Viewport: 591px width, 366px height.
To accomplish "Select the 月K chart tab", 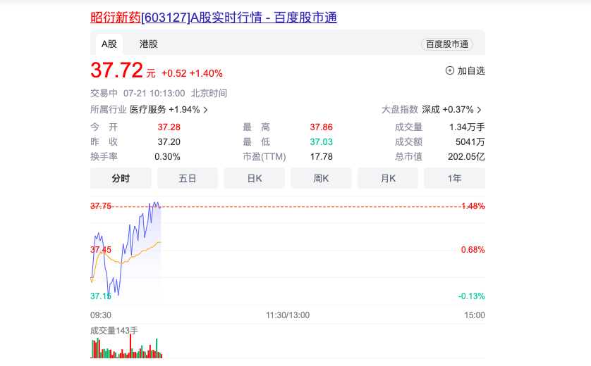I will click(x=388, y=178).
